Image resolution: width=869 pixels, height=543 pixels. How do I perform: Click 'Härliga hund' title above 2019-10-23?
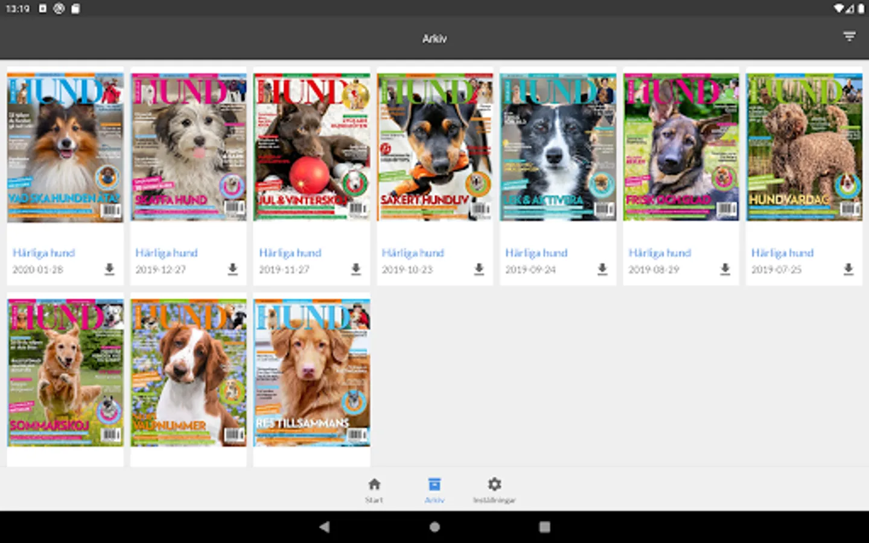tap(413, 253)
